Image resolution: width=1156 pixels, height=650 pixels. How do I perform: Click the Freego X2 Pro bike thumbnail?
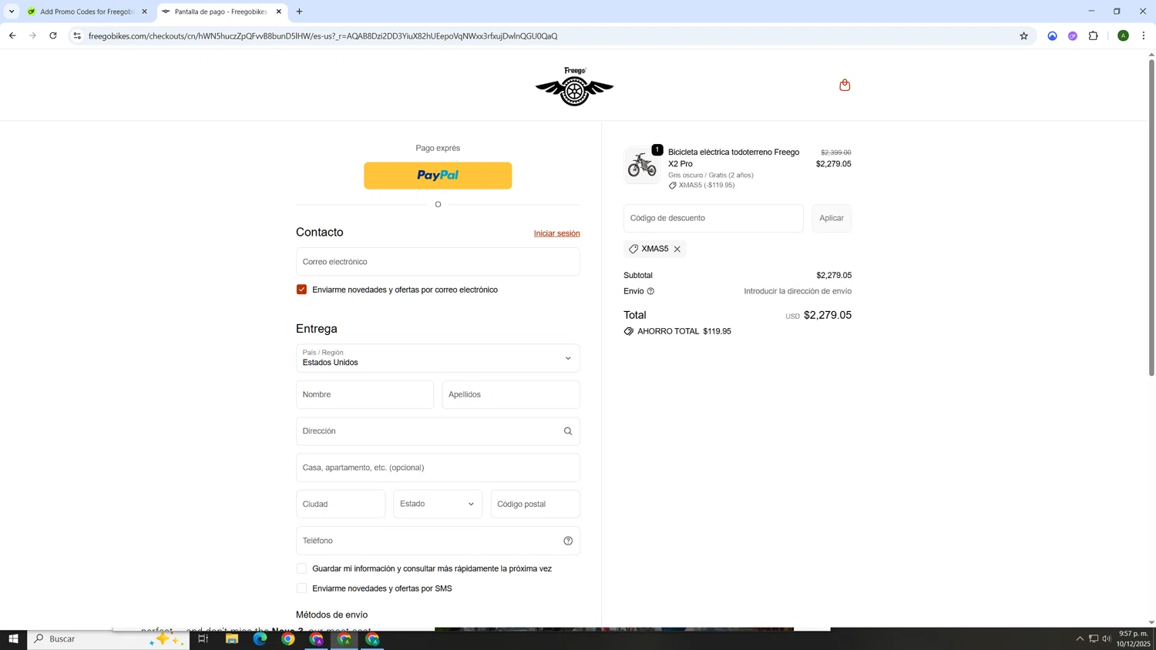[641, 165]
